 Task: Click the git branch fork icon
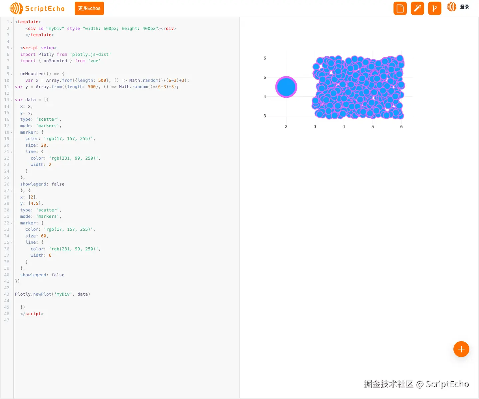(435, 8)
